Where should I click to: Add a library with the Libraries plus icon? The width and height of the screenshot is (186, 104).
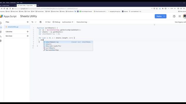(x=28, y=31)
